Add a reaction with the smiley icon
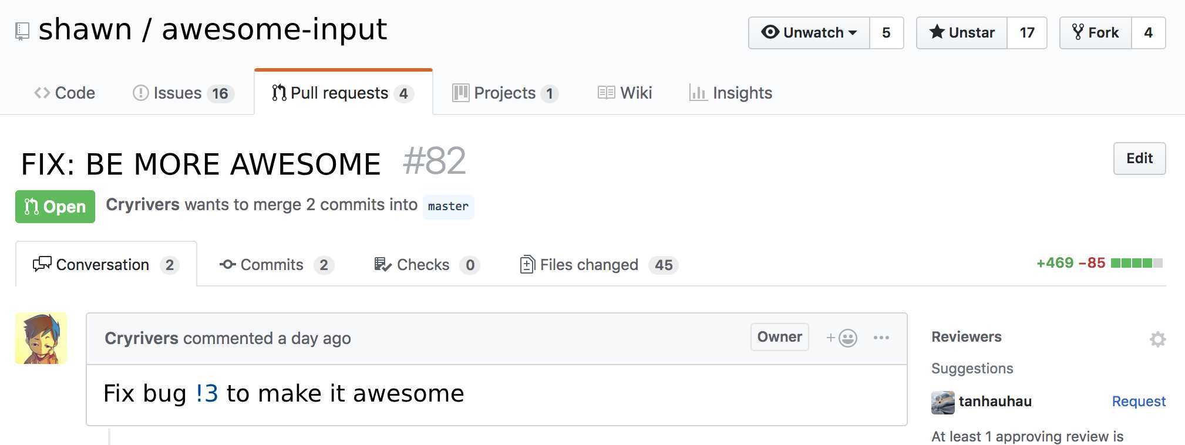 click(842, 338)
